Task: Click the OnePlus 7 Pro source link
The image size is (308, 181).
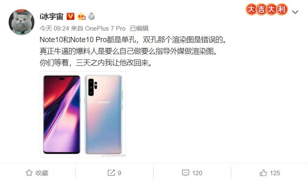Action: [x=105, y=28]
